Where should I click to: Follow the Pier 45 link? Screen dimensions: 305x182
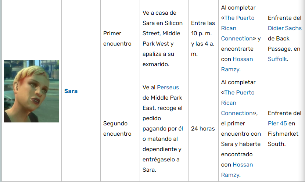(278, 124)
